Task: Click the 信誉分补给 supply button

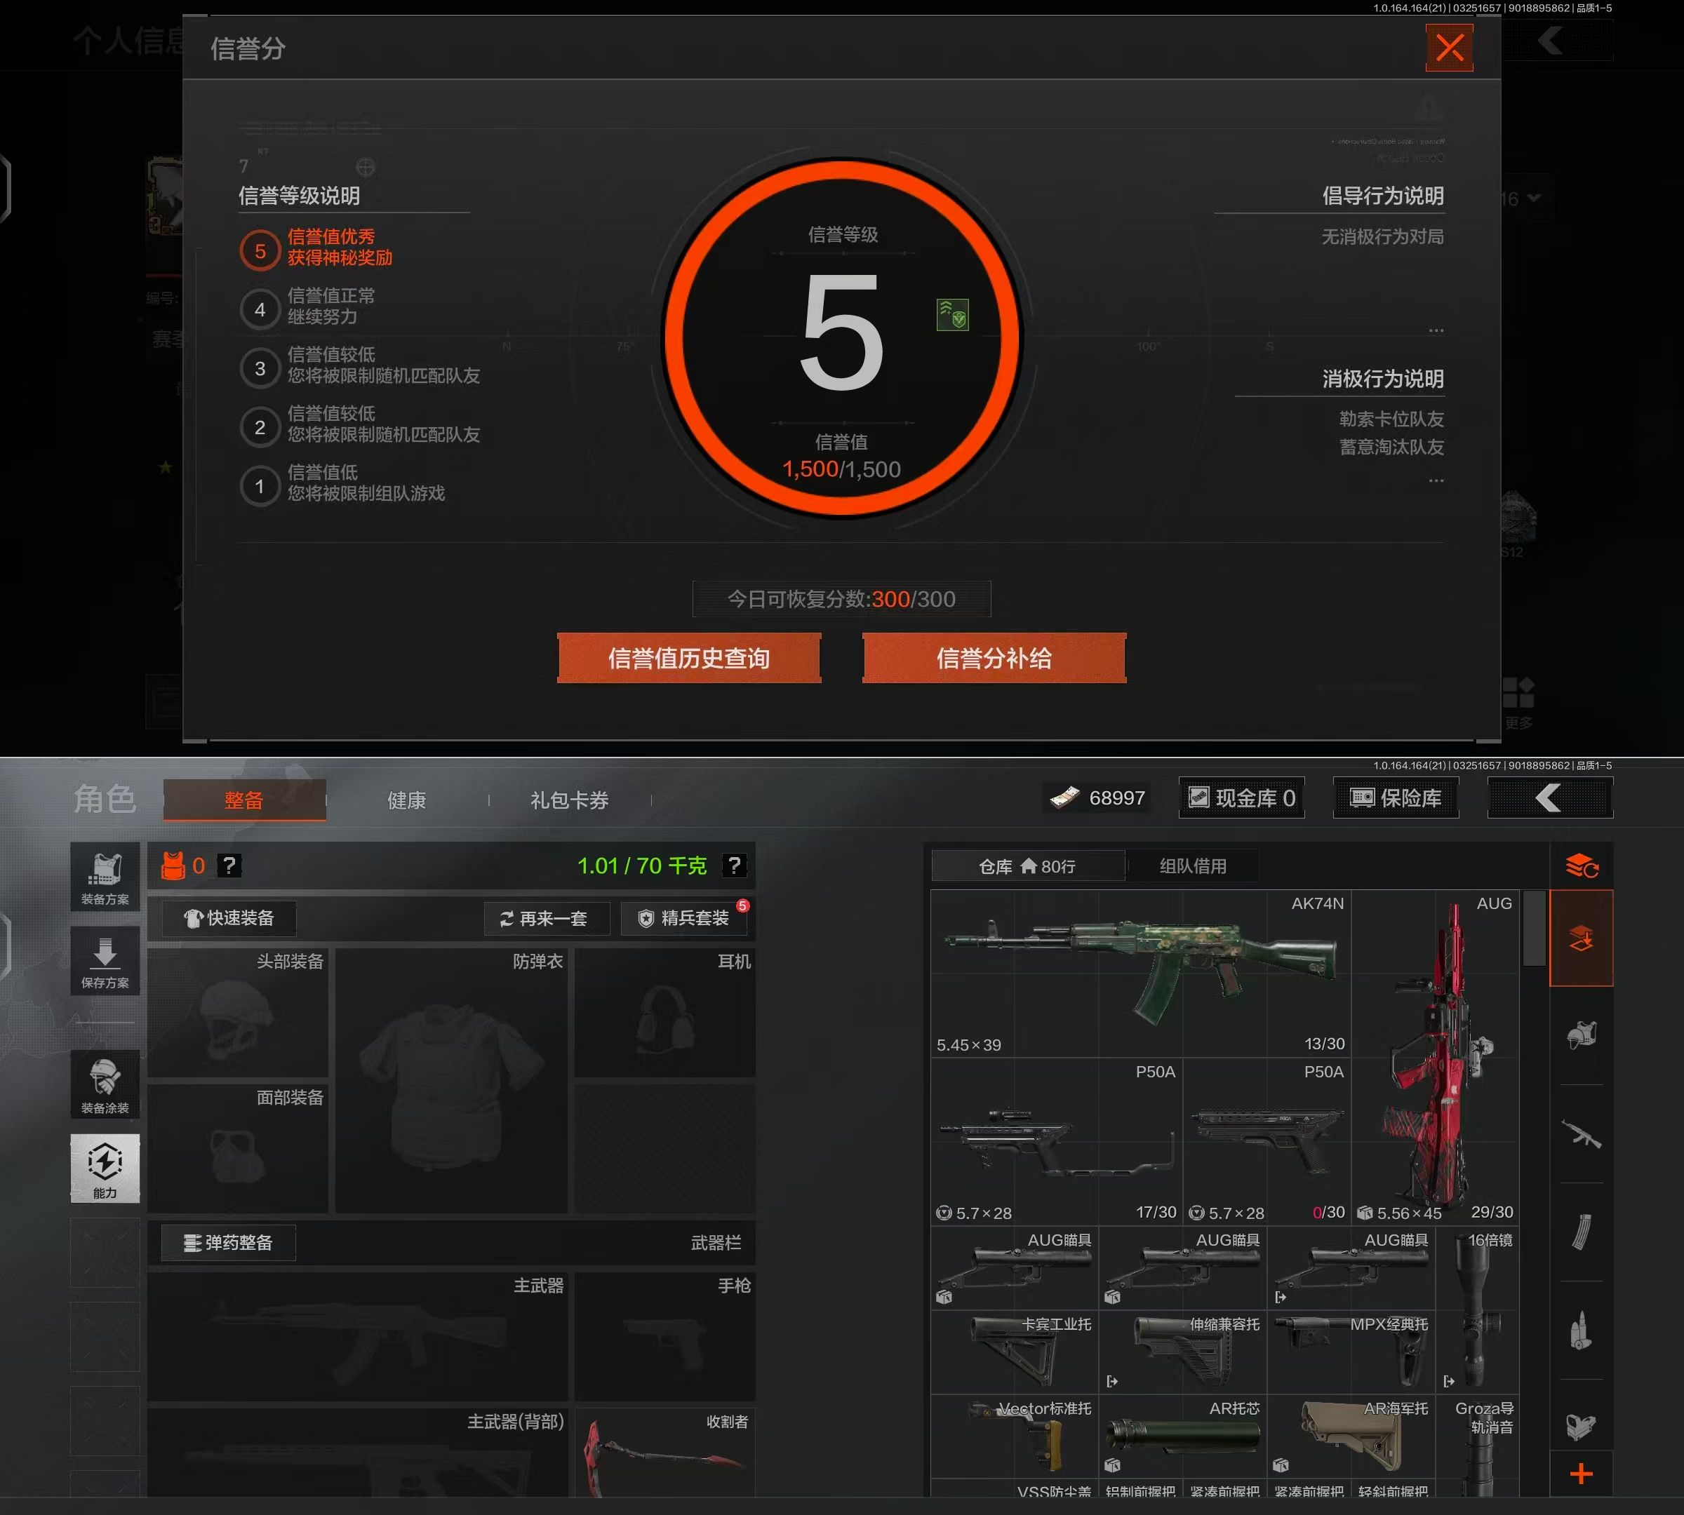Action: (x=994, y=659)
